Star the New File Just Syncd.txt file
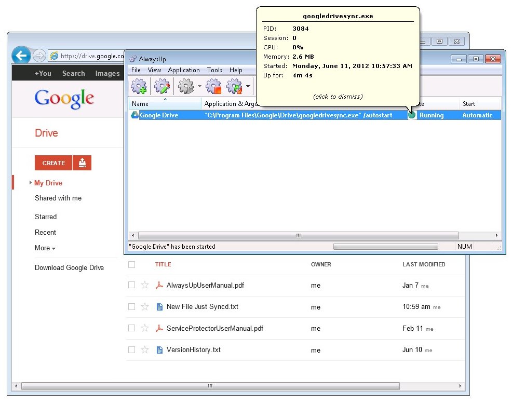 (145, 307)
